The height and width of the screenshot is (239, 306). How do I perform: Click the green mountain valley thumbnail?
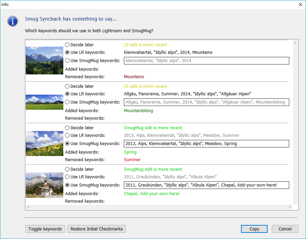(x=44, y=60)
